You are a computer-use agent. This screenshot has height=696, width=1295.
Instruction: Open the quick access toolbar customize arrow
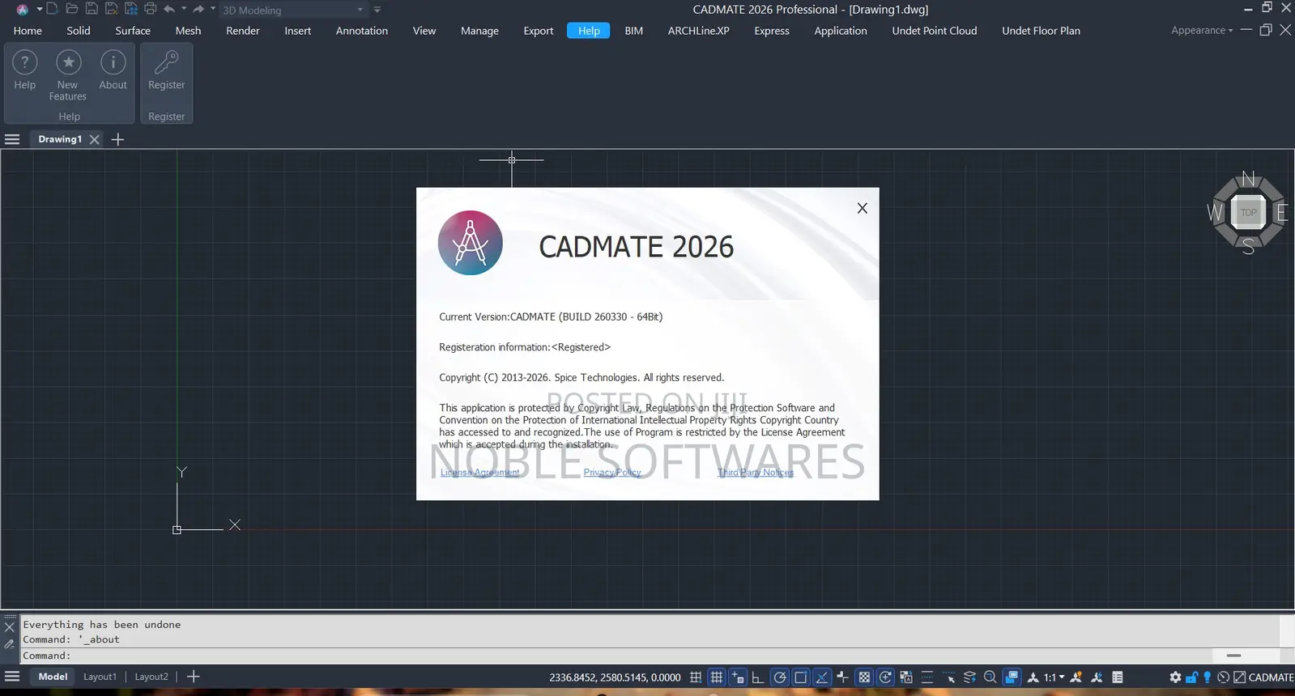pyautogui.click(x=377, y=10)
